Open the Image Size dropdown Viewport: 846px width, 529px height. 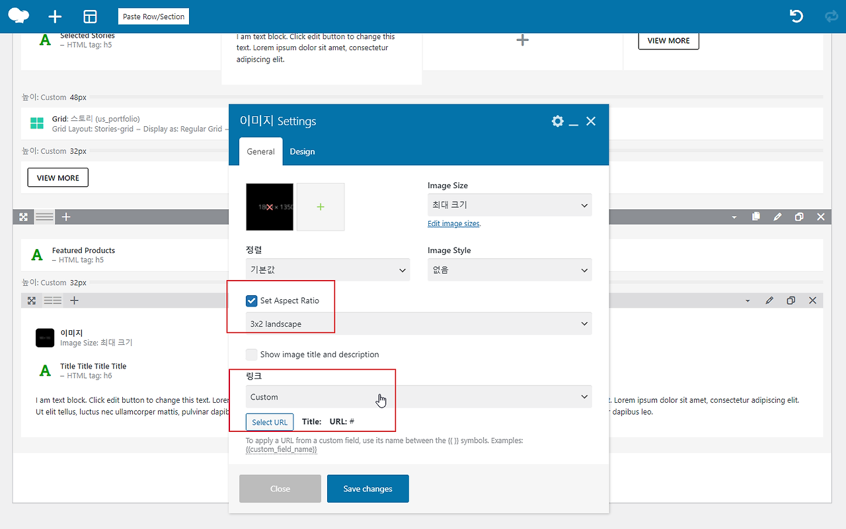click(x=510, y=205)
